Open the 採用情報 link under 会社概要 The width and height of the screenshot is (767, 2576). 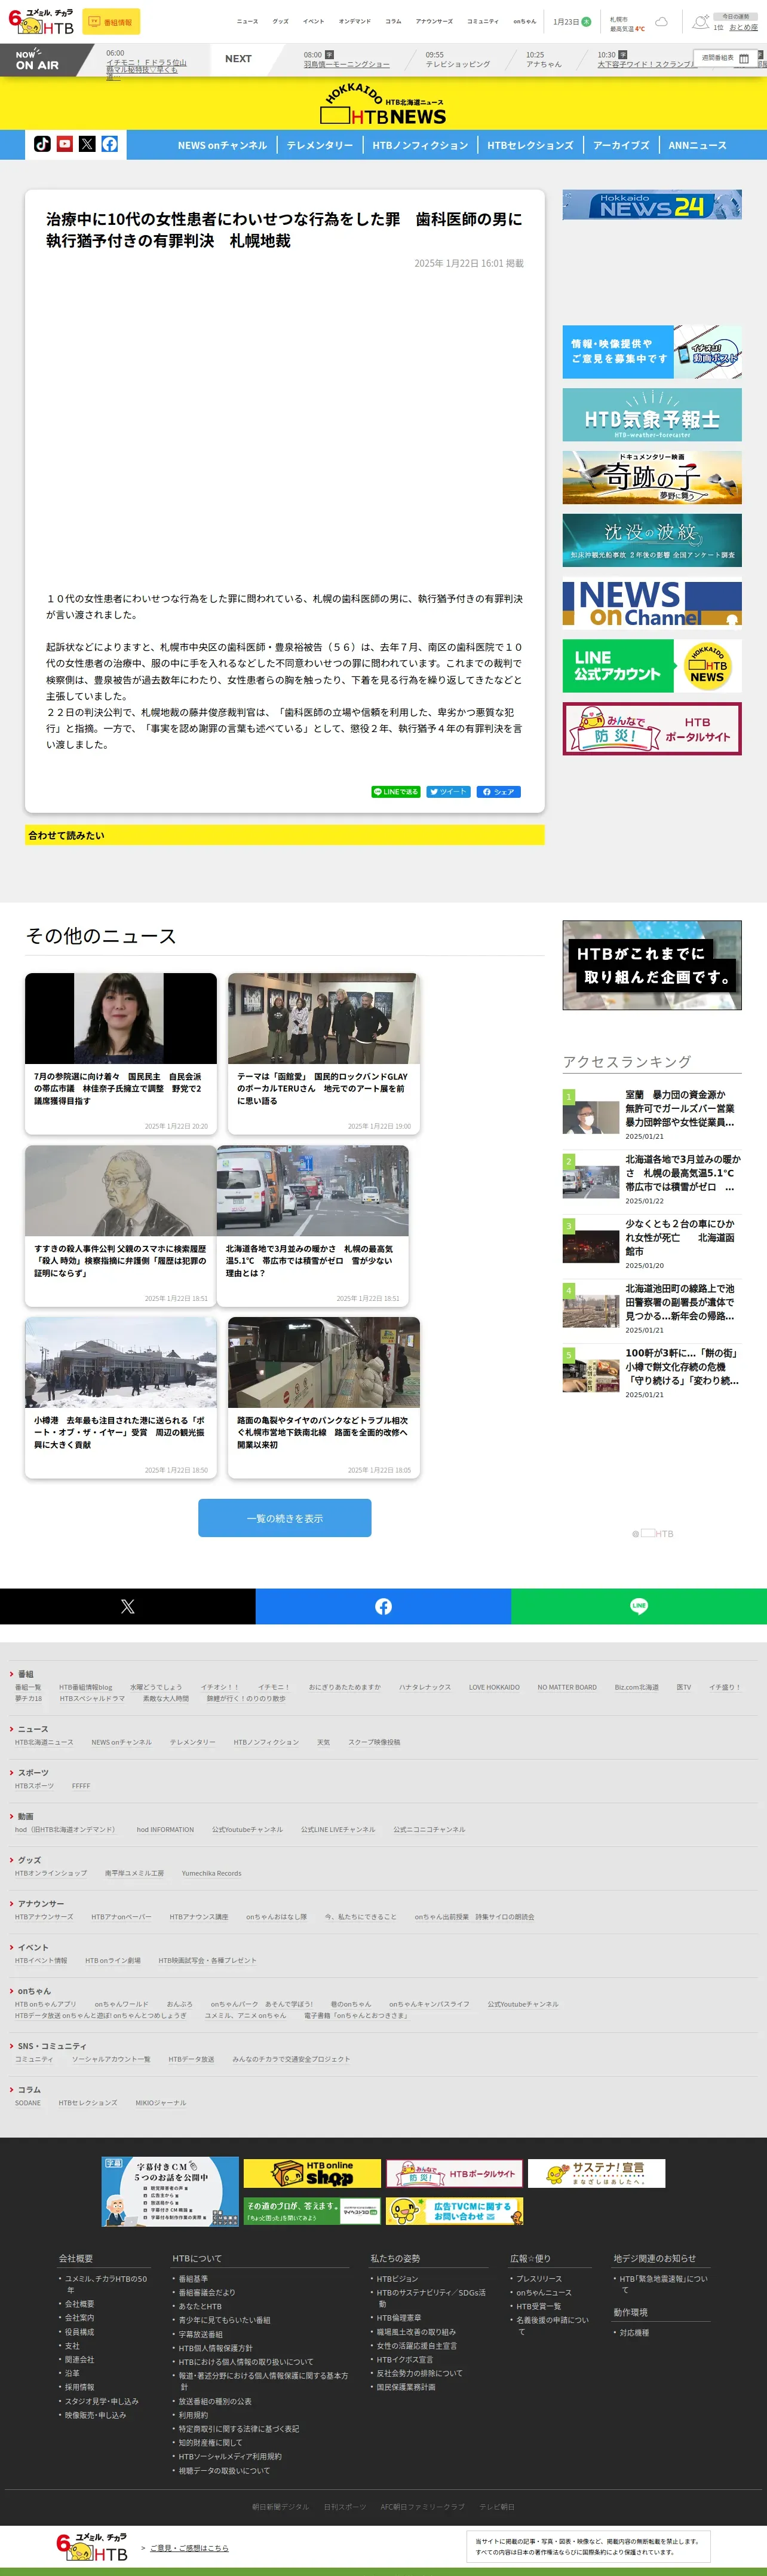[x=80, y=2386]
